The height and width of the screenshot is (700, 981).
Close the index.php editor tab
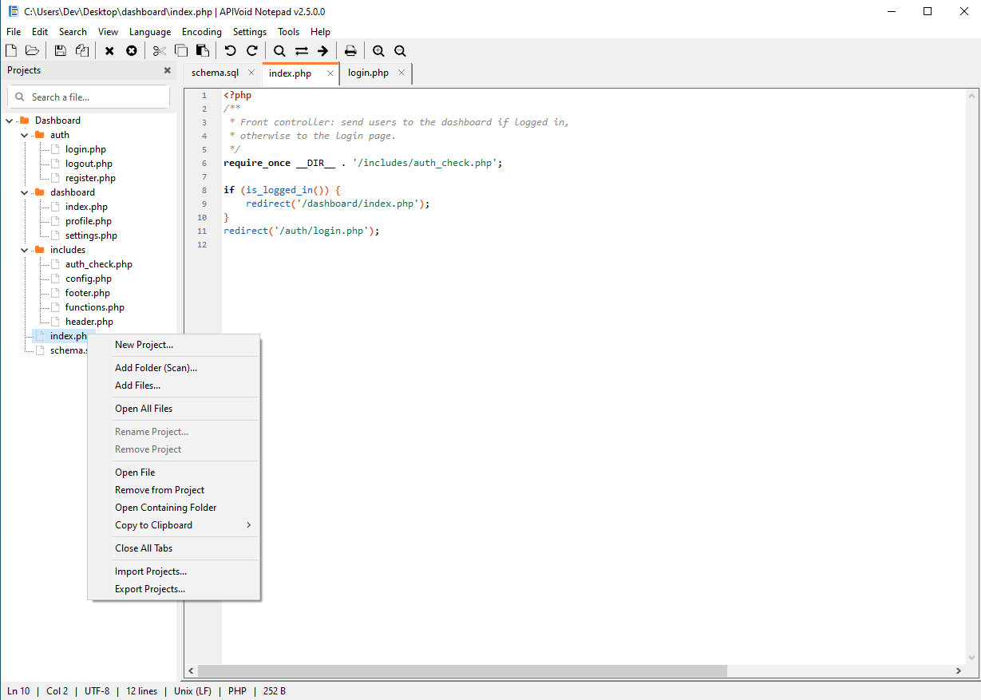click(330, 73)
